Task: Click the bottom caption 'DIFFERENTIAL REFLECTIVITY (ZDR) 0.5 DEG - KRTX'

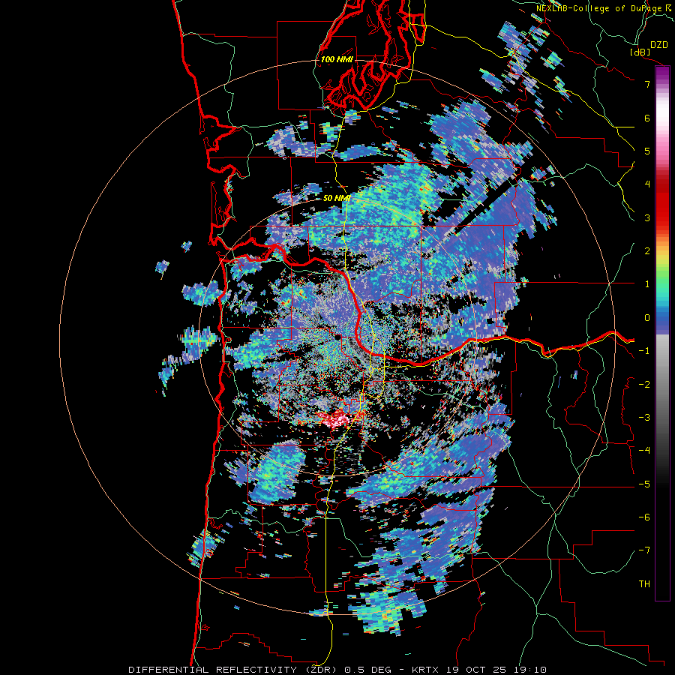Action: pyautogui.click(x=283, y=670)
